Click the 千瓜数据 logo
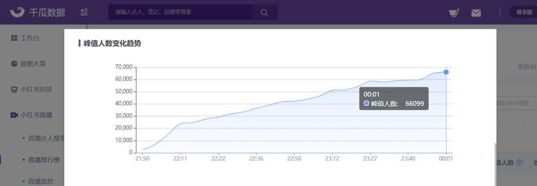This screenshot has width=537, height=186. [x=38, y=12]
